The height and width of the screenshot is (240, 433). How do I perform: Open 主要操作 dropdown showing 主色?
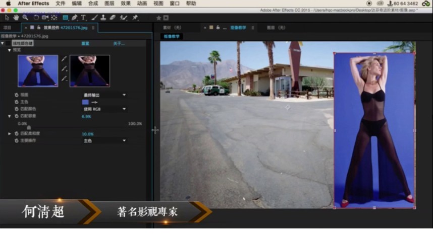point(104,141)
